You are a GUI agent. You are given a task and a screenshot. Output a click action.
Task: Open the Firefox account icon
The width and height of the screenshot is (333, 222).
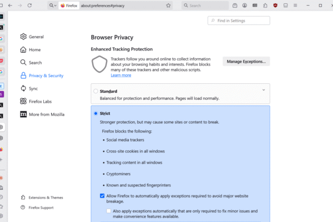click(x=245, y=6)
